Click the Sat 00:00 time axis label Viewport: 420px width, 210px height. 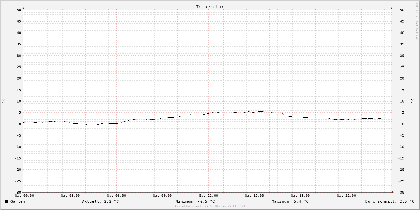(24, 196)
